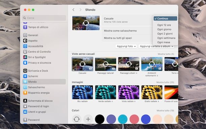The image size is (206, 129).
Task: Select Verde radiale wallpaper
Action: tap(105, 92)
